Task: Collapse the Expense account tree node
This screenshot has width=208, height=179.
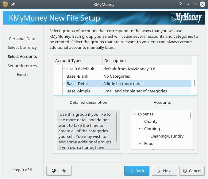Action: coord(134,114)
